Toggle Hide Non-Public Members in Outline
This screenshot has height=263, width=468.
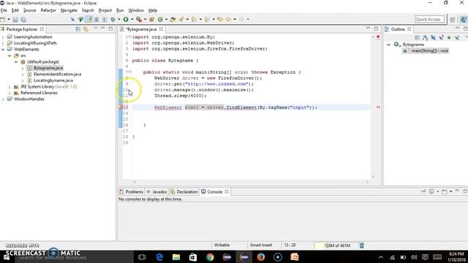click(x=449, y=37)
